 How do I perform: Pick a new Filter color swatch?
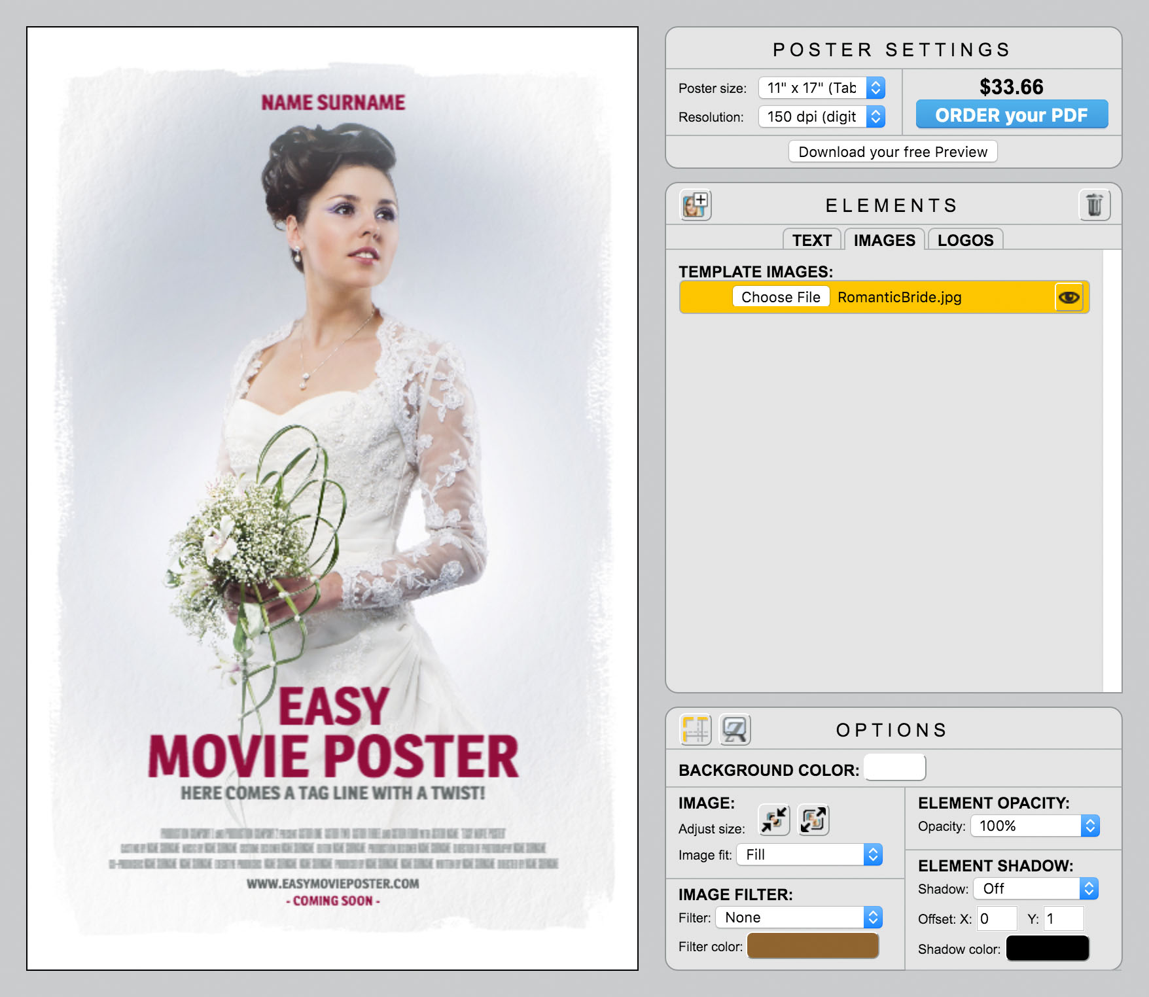[812, 945]
